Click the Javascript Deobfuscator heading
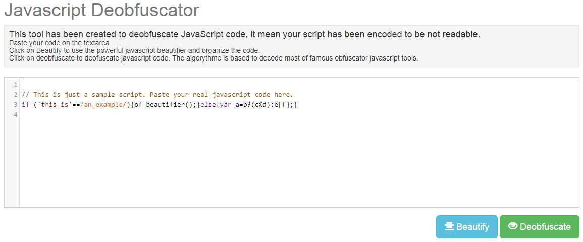The image size is (583, 242). tap(101, 10)
